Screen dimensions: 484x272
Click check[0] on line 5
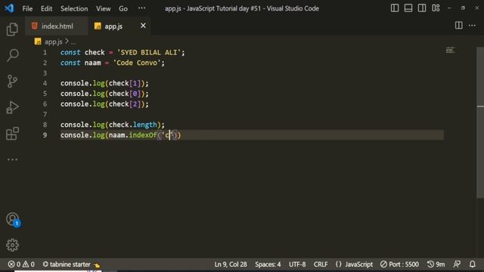125,94
